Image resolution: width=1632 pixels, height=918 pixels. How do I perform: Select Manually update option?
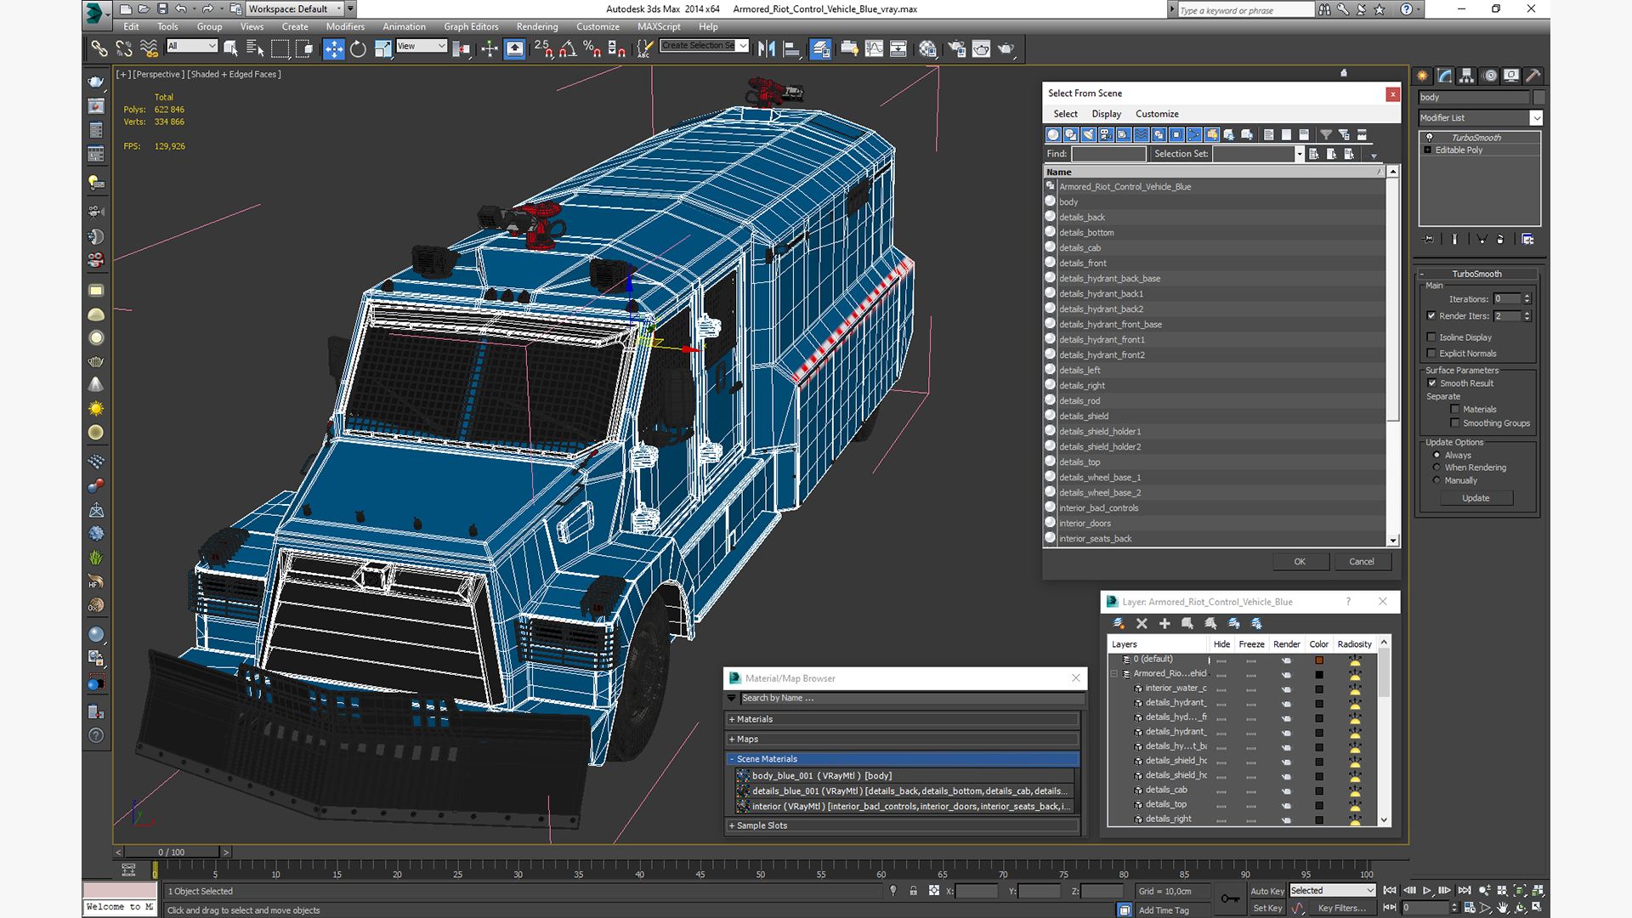coord(1437,480)
